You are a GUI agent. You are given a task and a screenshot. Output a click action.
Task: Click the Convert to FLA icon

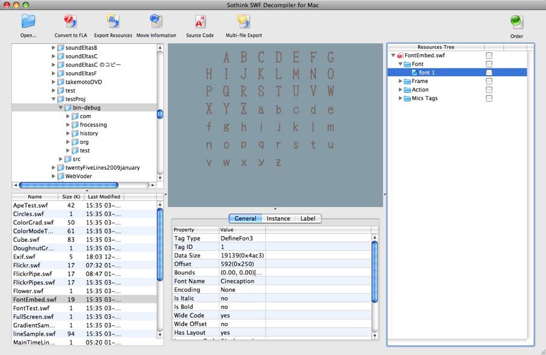point(70,22)
